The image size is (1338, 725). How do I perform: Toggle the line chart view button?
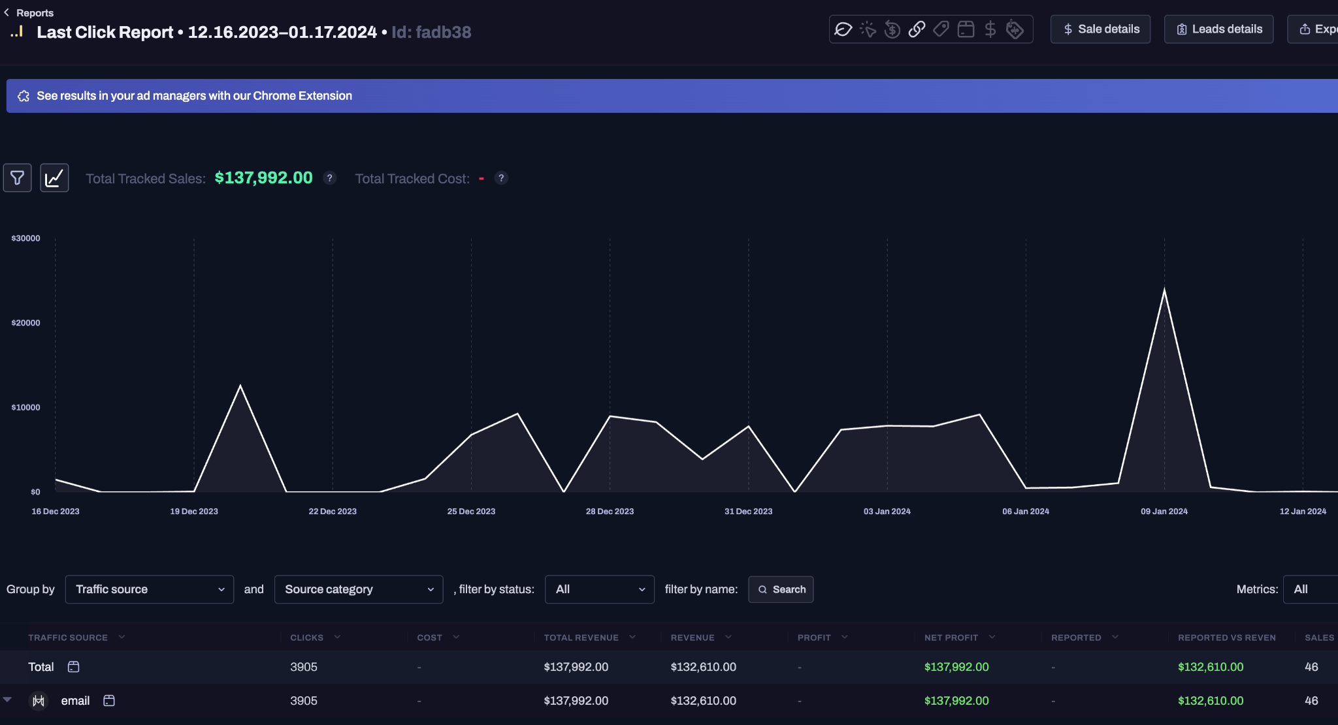54,177
